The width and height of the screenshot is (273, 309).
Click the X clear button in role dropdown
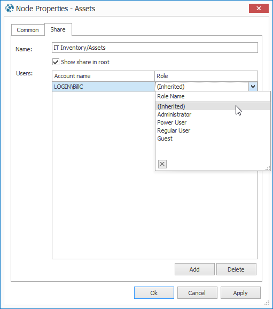point(162,164)
